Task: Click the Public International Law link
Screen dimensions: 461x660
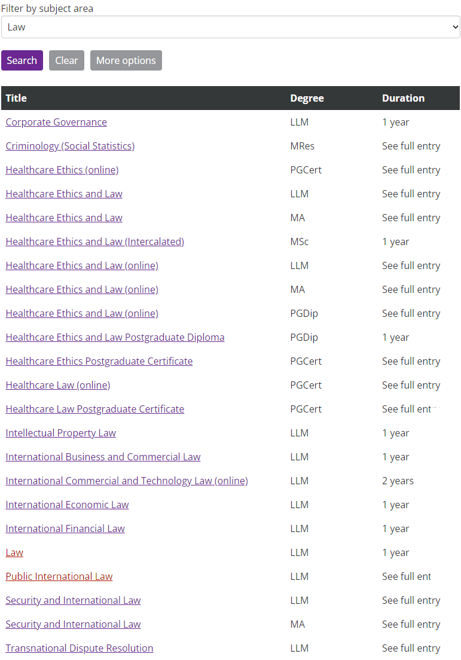Action: [x=59, y=576]
